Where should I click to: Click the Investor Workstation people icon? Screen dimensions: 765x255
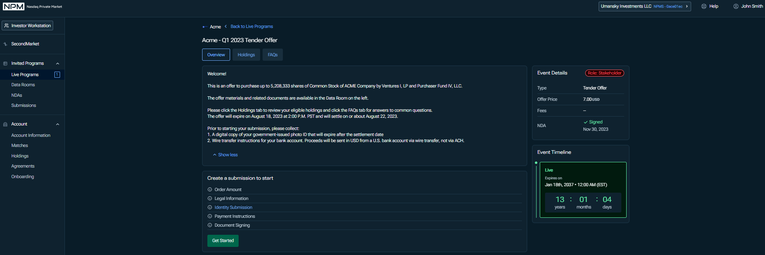tap(6, 25)
